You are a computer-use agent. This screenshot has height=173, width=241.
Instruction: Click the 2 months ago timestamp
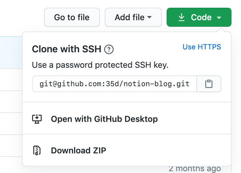coord(195,169)
